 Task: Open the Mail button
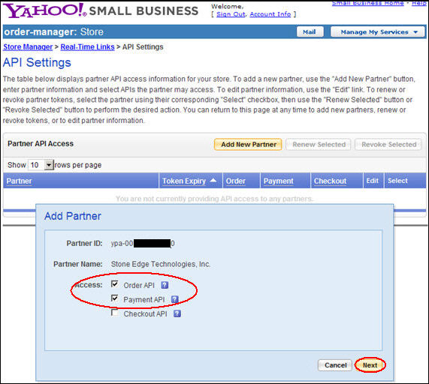pos(310,32)
